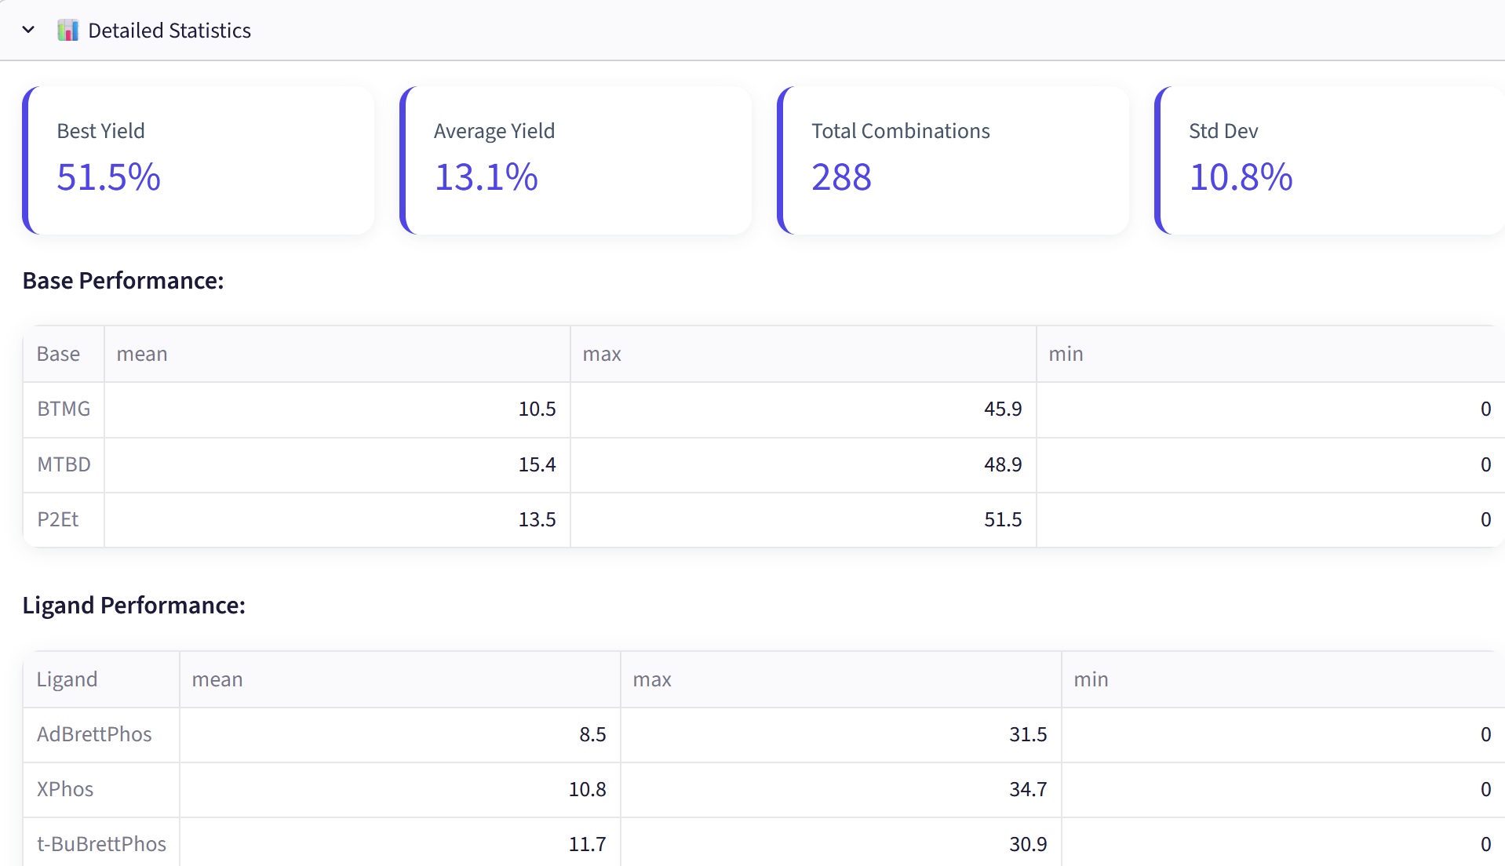Click P2Et mean value 13.5
This screenshot has height=866, width=1505.
pos(537,519)
